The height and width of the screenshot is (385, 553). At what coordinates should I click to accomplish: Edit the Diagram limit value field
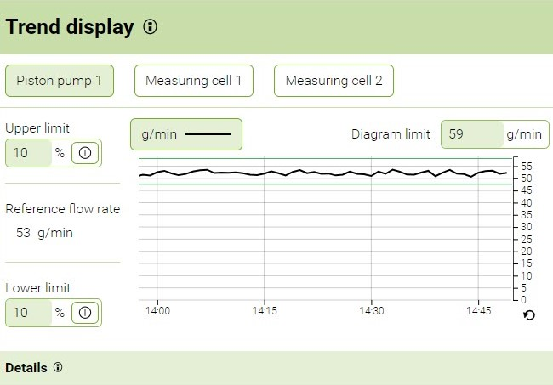[471, 134]
